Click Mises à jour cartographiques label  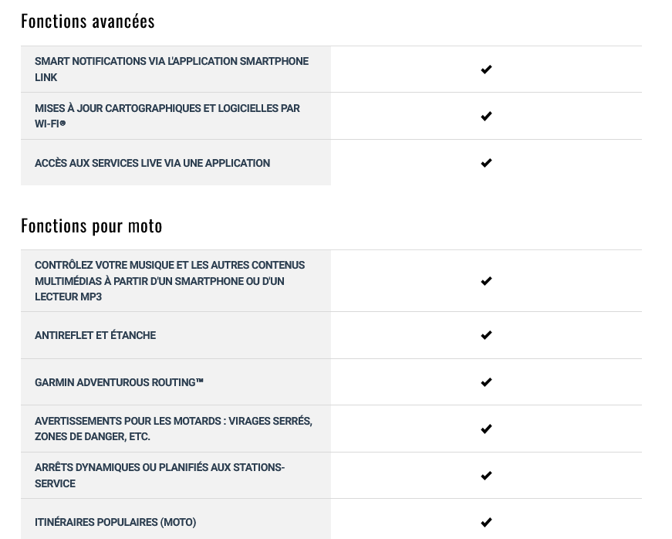[167, 116]
